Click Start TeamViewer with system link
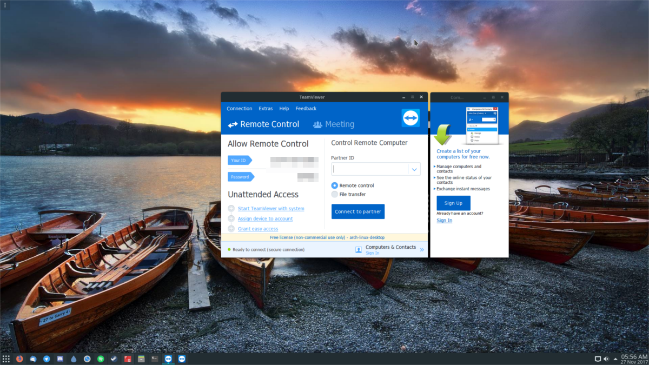This screenshot has height=365, width=649. point(271,209)
